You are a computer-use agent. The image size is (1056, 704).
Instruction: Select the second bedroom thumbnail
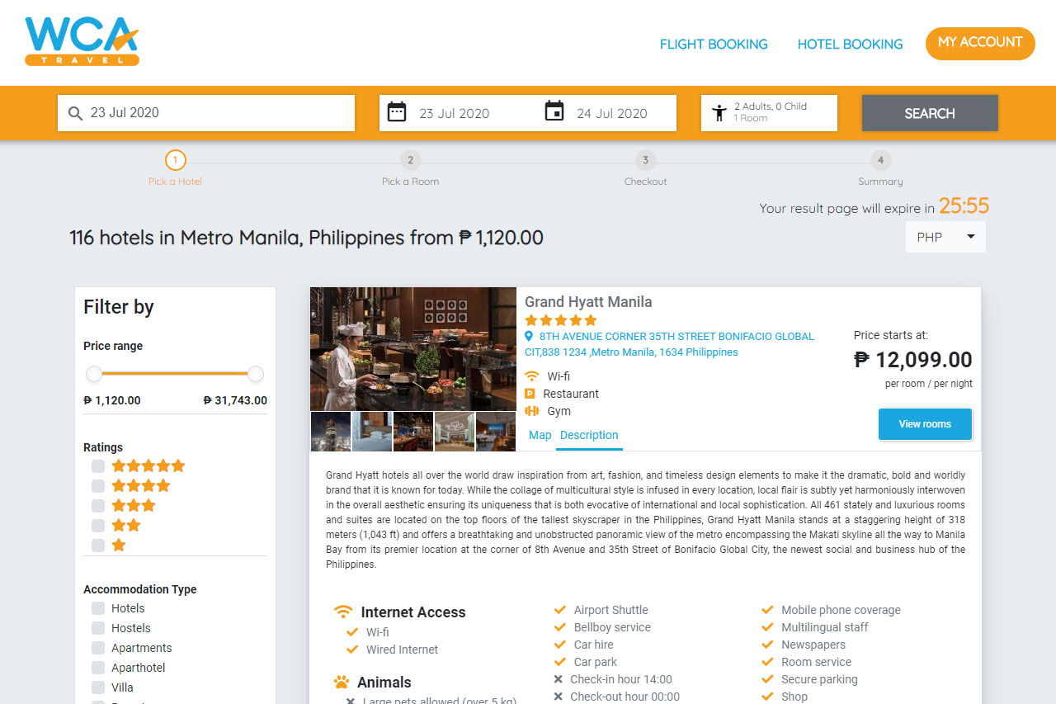coord(372,432)
